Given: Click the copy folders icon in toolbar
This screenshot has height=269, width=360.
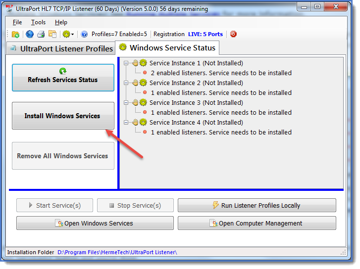Looking at the screenshot, I should (x=52, y=34).
